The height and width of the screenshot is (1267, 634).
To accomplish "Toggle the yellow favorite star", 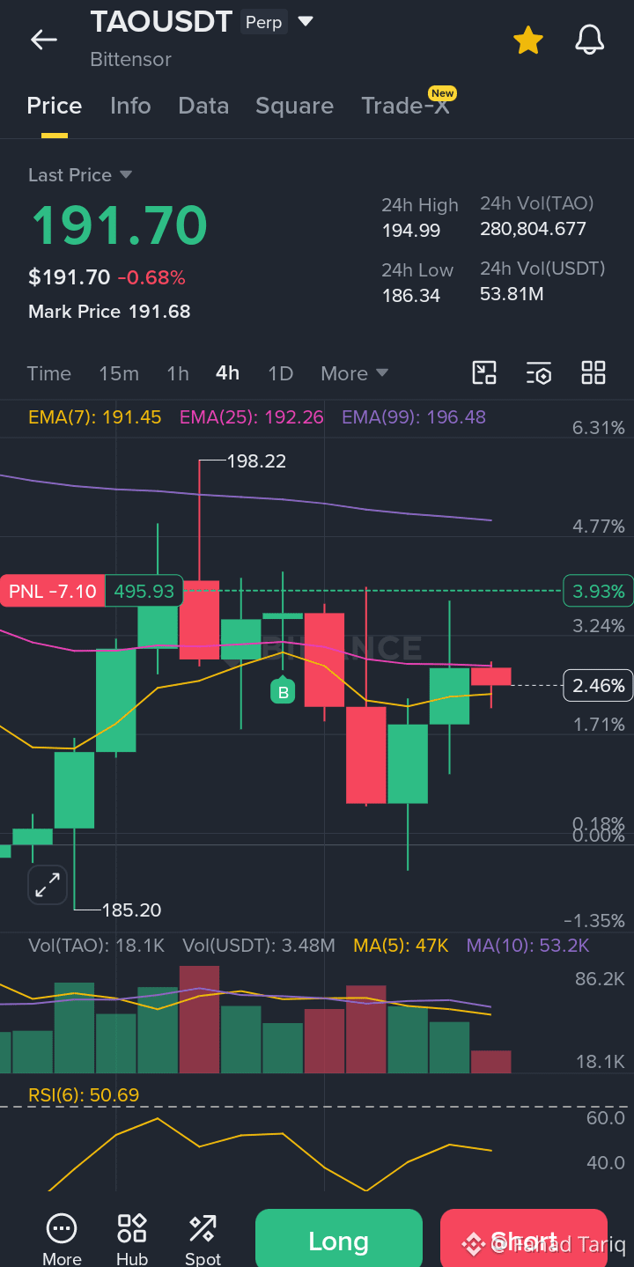I will pos(527,40).
